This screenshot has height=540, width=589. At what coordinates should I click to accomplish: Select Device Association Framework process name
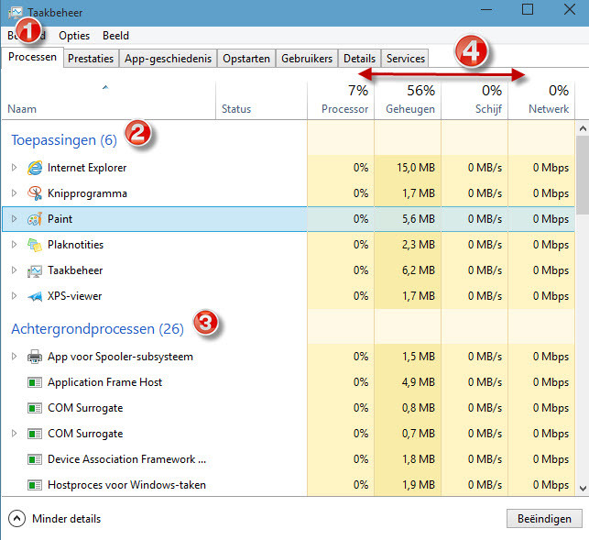126,459
